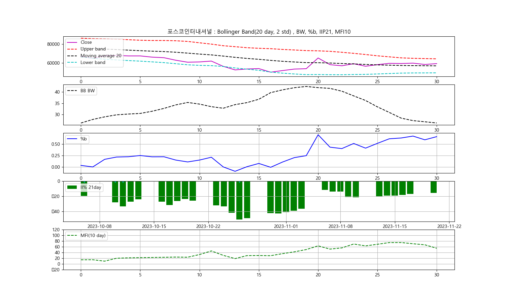This screenshot has width=505, height=303.
Task: Click the 0.50 tick on the %b axis
Action: 56,144
